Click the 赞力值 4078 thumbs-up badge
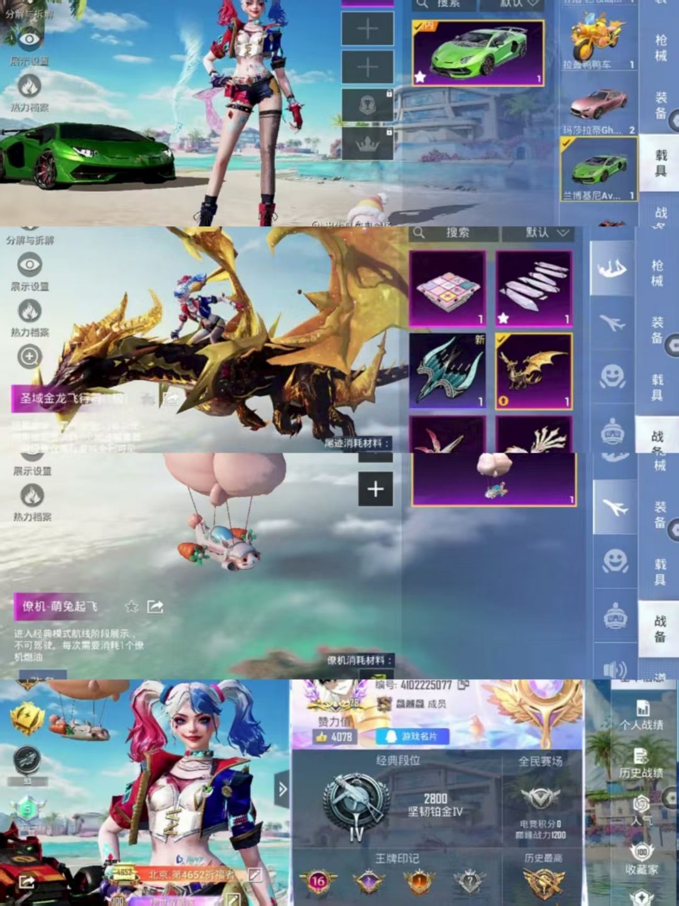679x906 pixels. [x=334, y=736]
